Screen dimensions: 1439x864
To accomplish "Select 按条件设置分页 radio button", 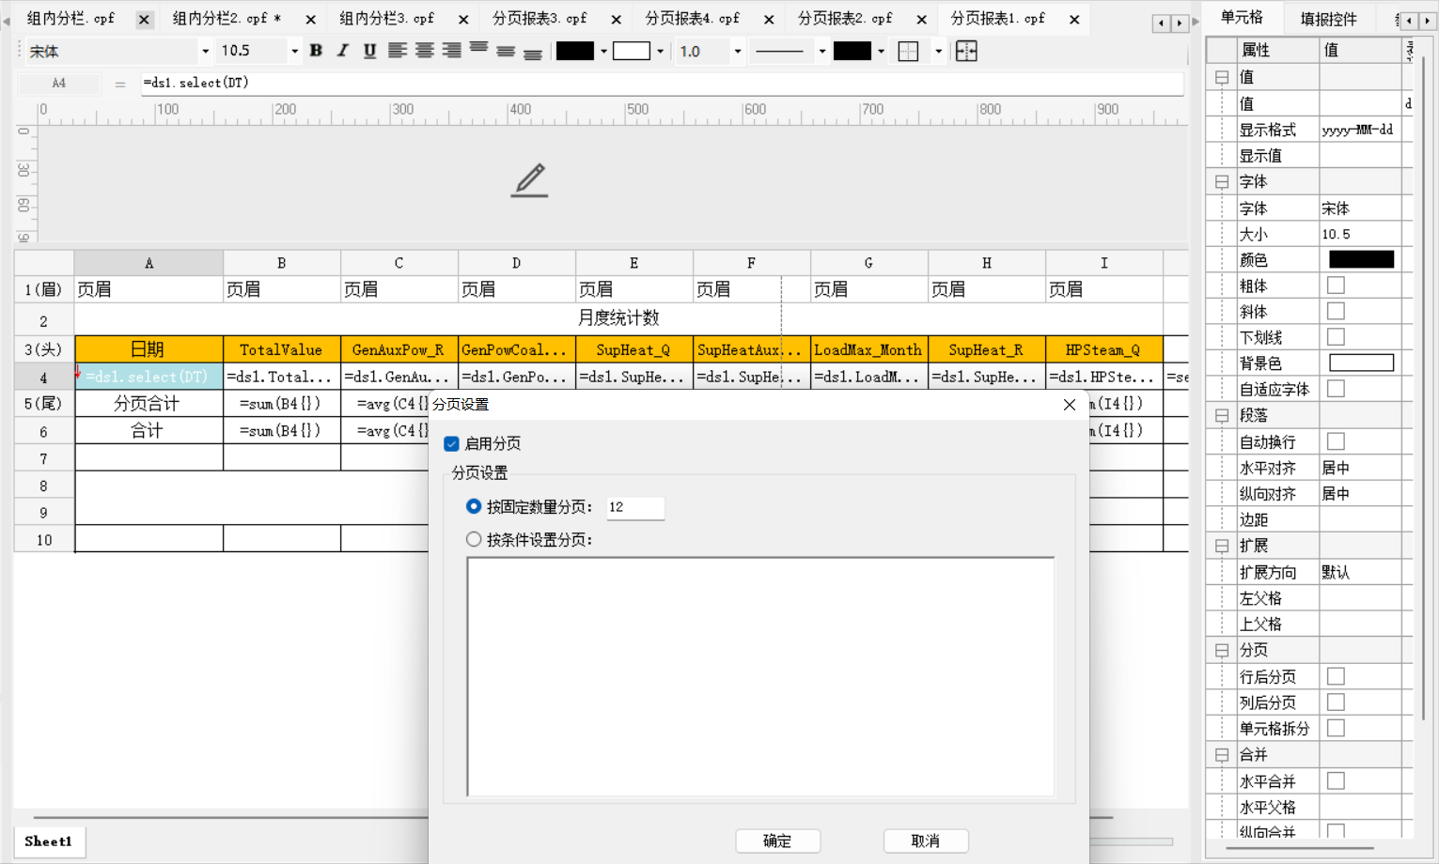I will tap(474, 539).
